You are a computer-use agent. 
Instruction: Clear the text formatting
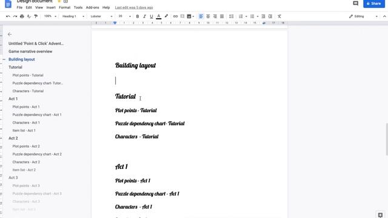279,16
